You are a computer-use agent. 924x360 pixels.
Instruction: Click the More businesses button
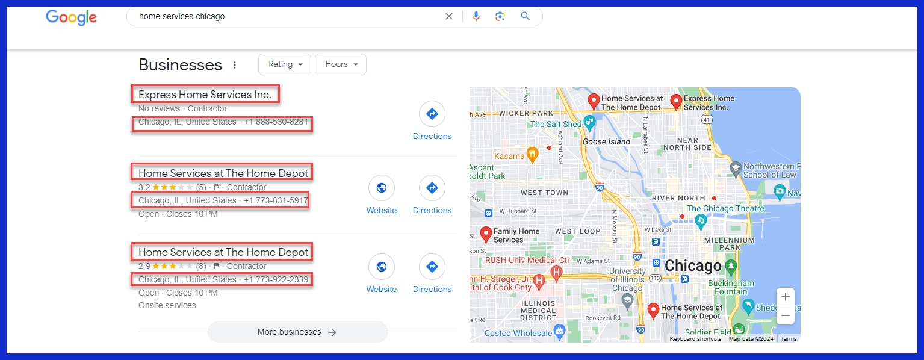[297, 332]
